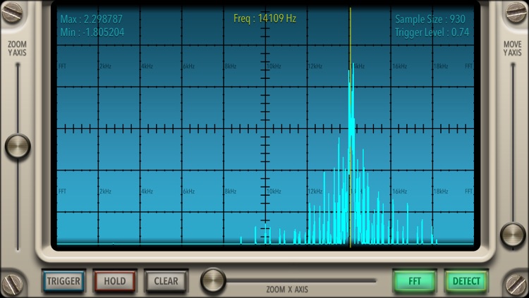Toggle the green FFT button
The image size is (529, 298).
pyautogui.click(x=414, y=281)
